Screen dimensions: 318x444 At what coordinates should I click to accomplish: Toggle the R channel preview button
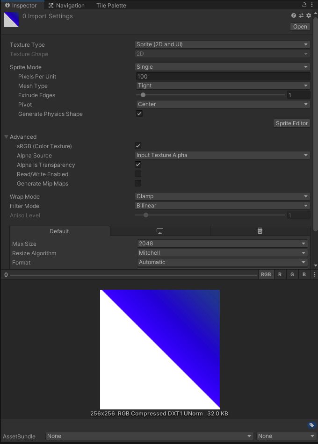click(280, 274)
